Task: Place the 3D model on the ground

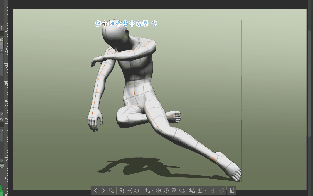Action: (x=137, y=190)
